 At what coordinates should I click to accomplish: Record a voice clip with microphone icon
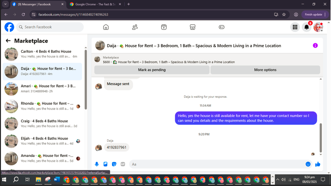pos(97,164)
